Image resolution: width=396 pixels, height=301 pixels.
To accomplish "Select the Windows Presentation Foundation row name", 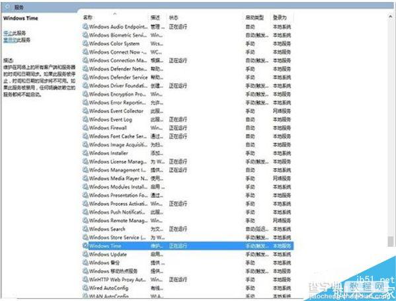I will coord(118,195).
